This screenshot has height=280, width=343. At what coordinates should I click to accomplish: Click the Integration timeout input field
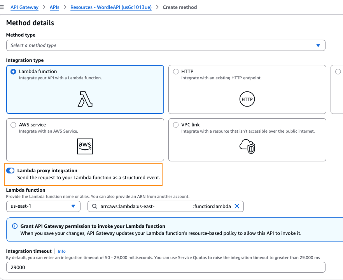[166, 267]
